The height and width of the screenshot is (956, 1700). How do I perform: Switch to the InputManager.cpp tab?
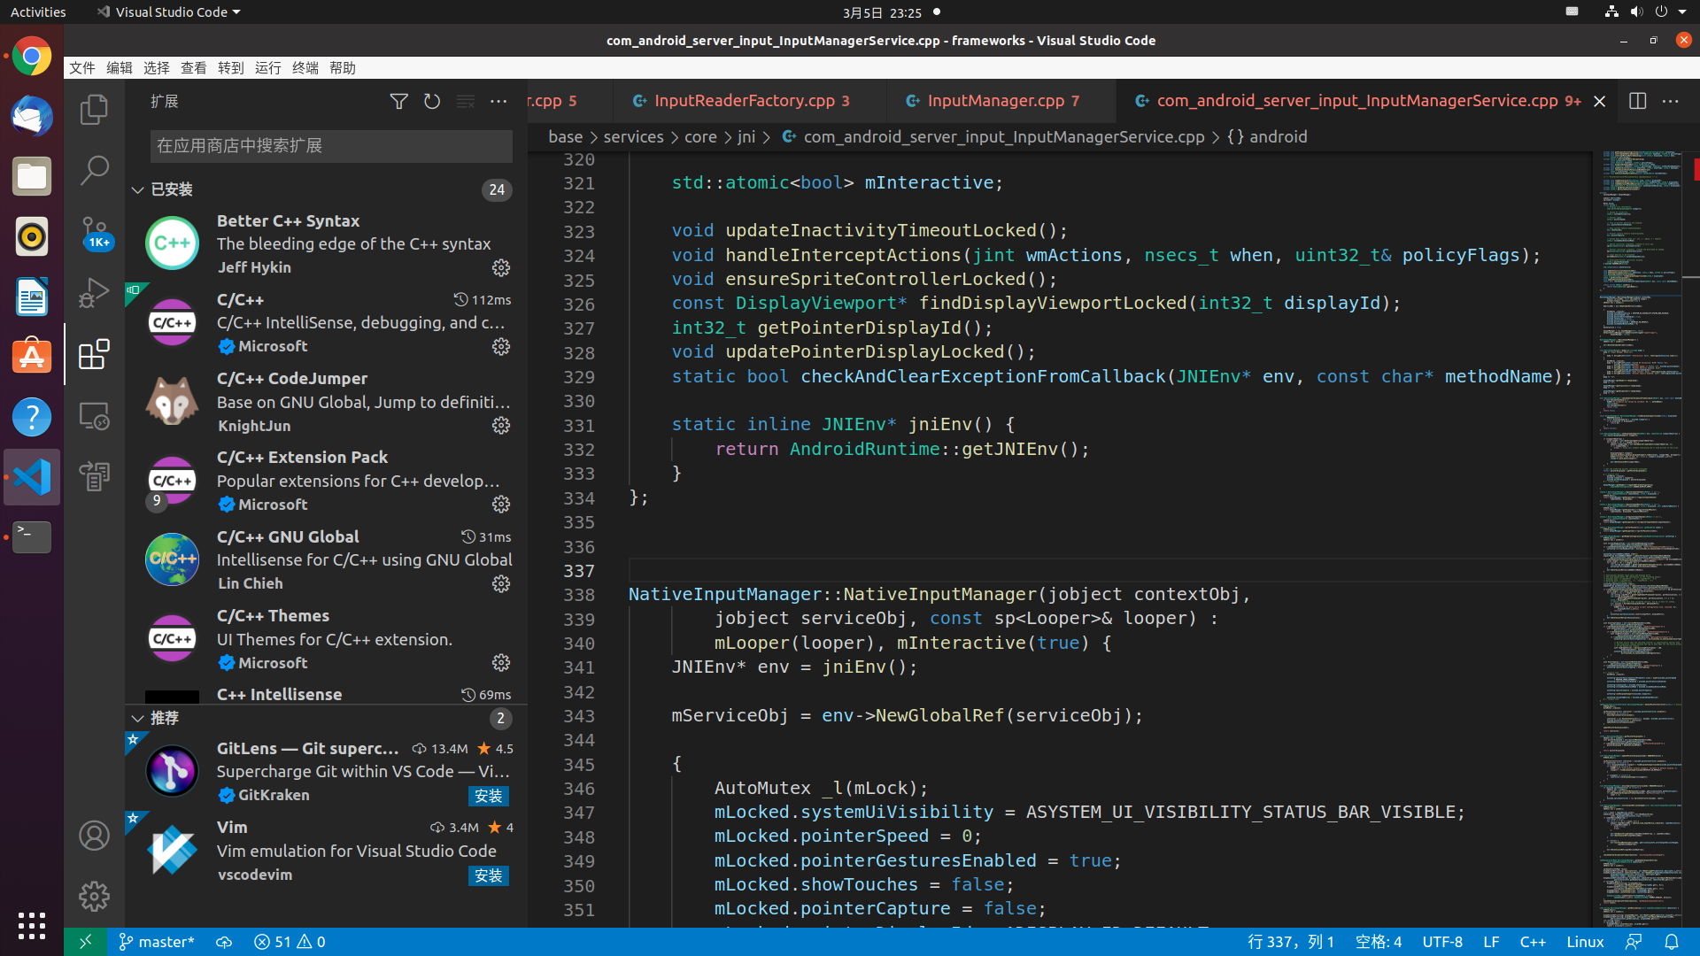pos(995,101)
